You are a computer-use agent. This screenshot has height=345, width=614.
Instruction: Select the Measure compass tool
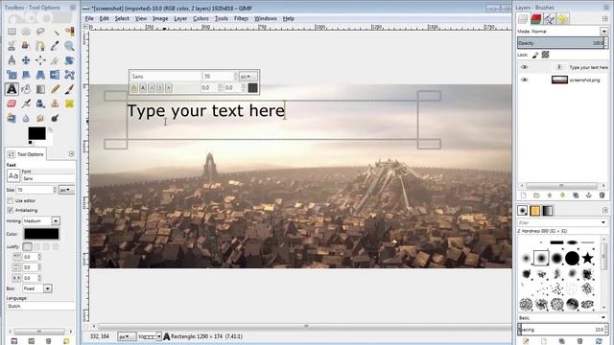[x=12, y=60]
